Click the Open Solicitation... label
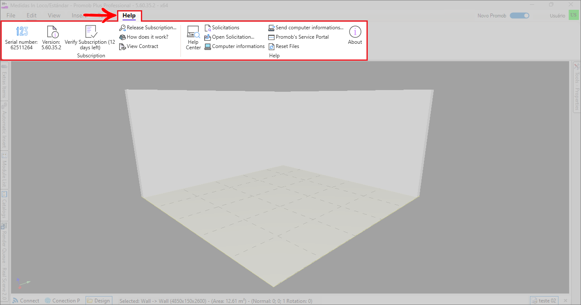This screenshot has width=581, height=305. pos(233,37)
